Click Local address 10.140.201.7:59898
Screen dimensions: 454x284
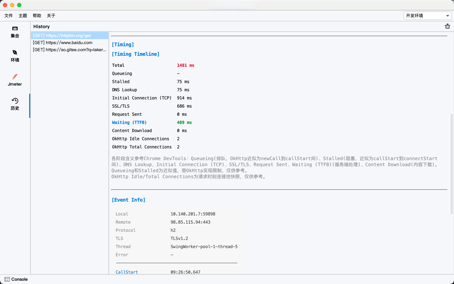pyautogui.click(x=193, y=214)
